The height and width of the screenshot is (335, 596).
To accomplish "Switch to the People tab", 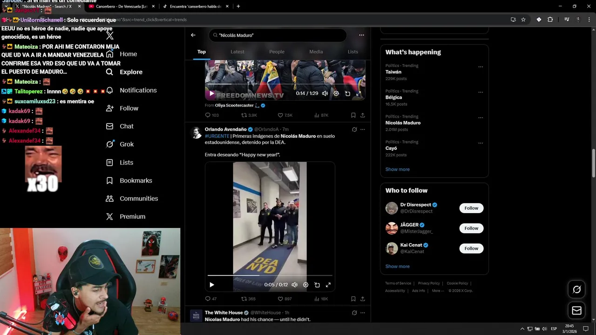I will point(277,52).
